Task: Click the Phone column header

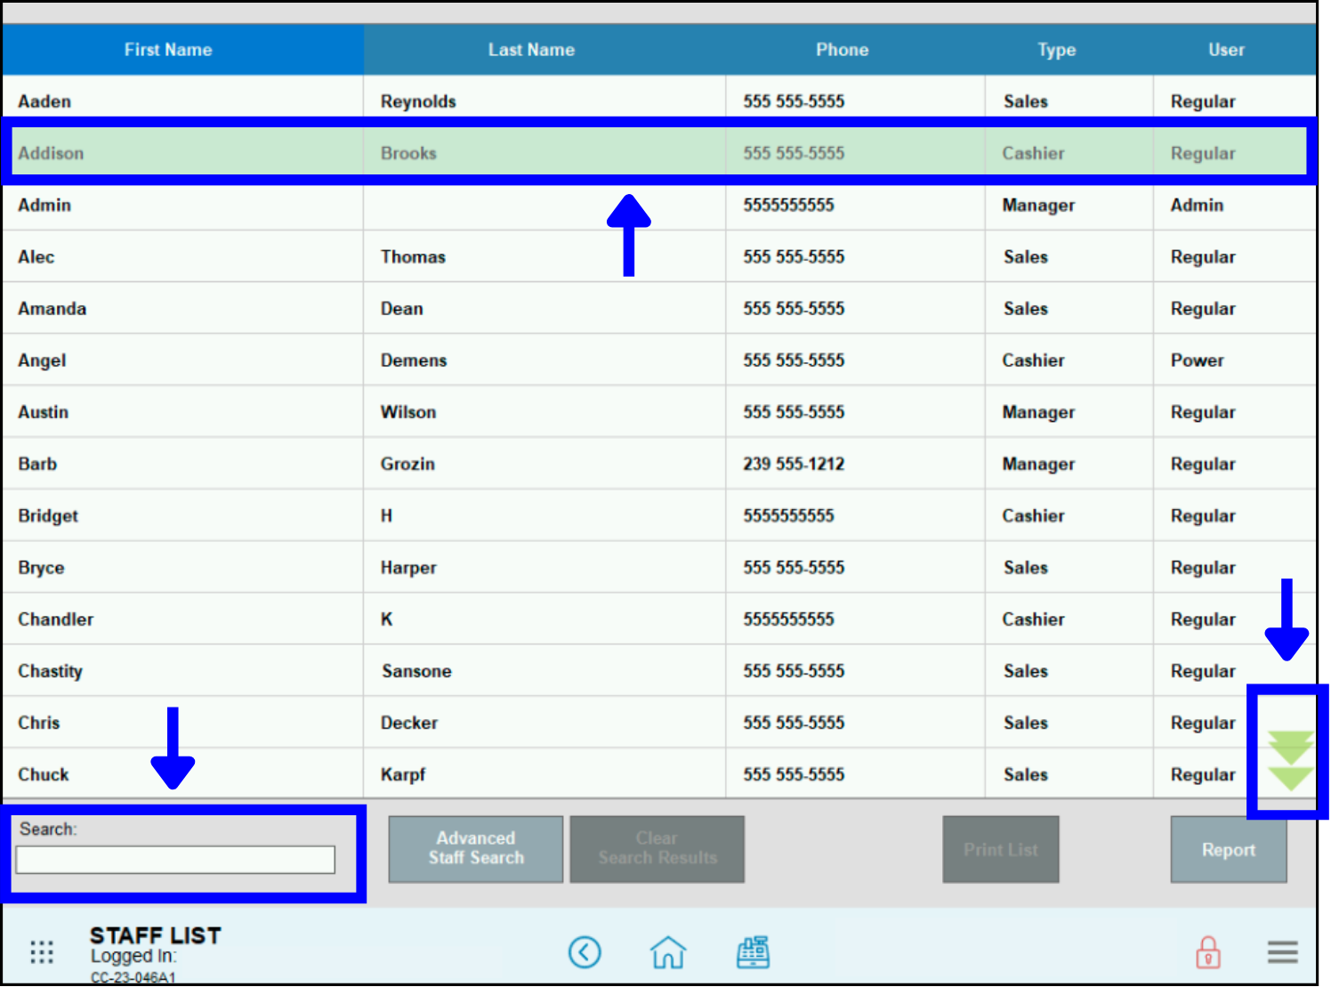Action: click(842, 50)
